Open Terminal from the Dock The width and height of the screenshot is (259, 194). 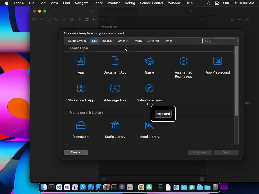coord(51,187)
